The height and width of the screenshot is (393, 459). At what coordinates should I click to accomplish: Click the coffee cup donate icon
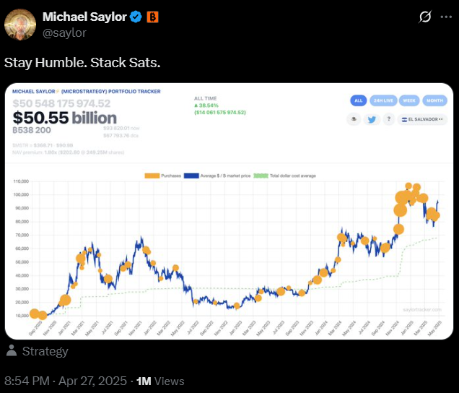[x=354, y=119]
